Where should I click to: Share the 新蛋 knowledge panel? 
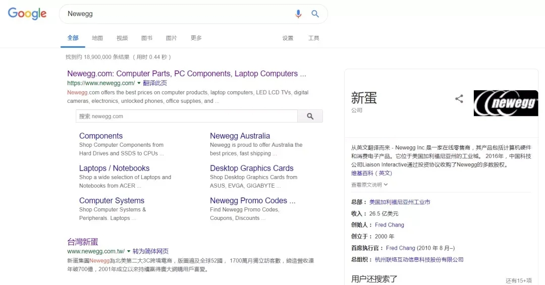coord(459,99)
